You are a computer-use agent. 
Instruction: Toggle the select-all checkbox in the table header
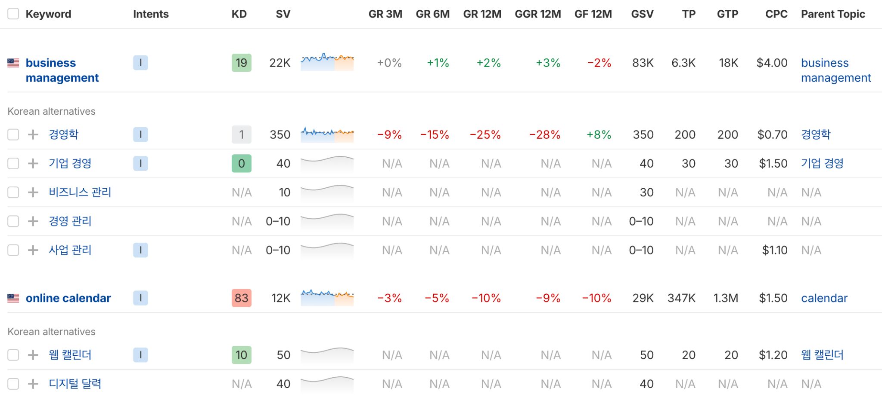[x=13, y=14]
